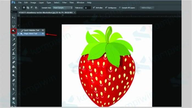Choose Quick Selection Tool from flyout
Screen dimensions: 192x108
coord(31,30)
